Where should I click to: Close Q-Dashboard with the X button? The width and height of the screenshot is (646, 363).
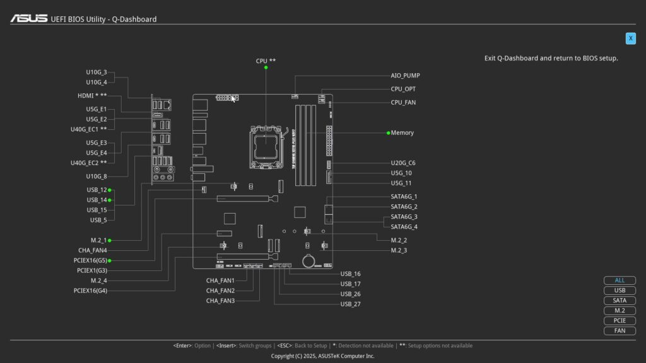pyautogui.click(x=630, y=38)
